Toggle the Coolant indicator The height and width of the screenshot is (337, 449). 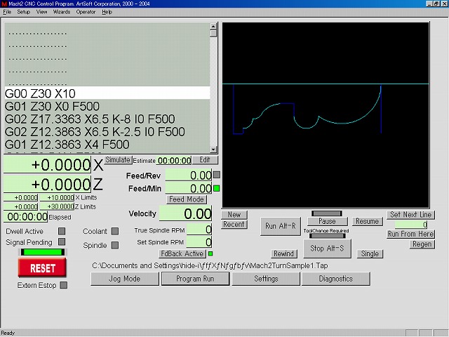click(x=115, y=231)
